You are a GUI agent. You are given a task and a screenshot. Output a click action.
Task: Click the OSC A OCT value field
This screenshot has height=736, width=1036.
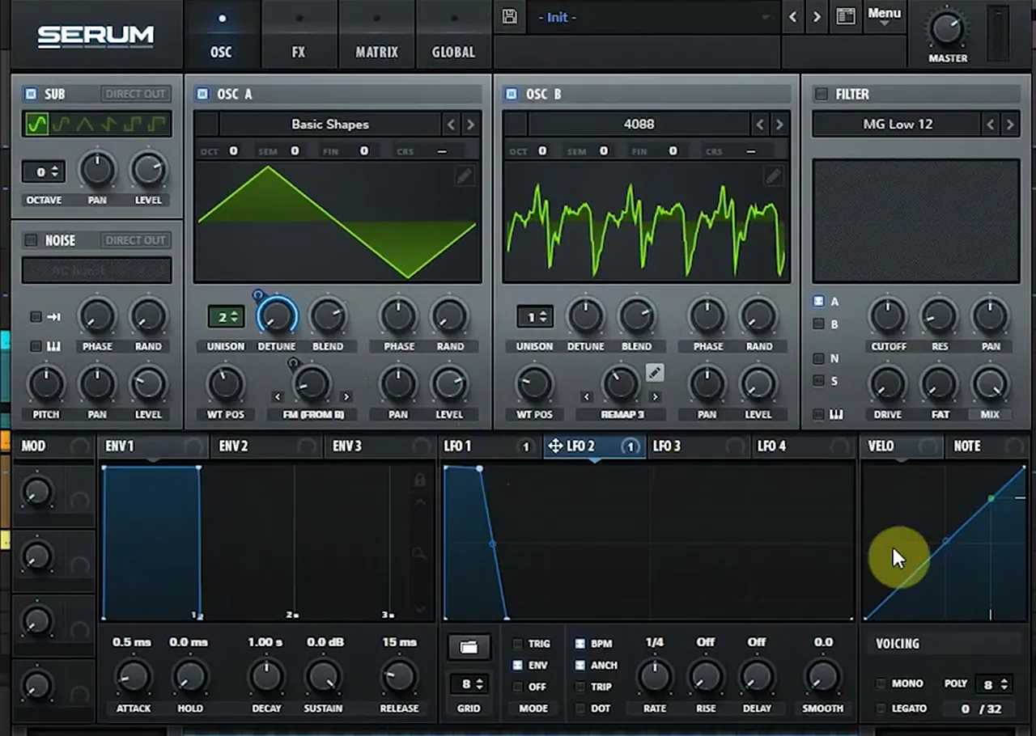coord(233,150)
